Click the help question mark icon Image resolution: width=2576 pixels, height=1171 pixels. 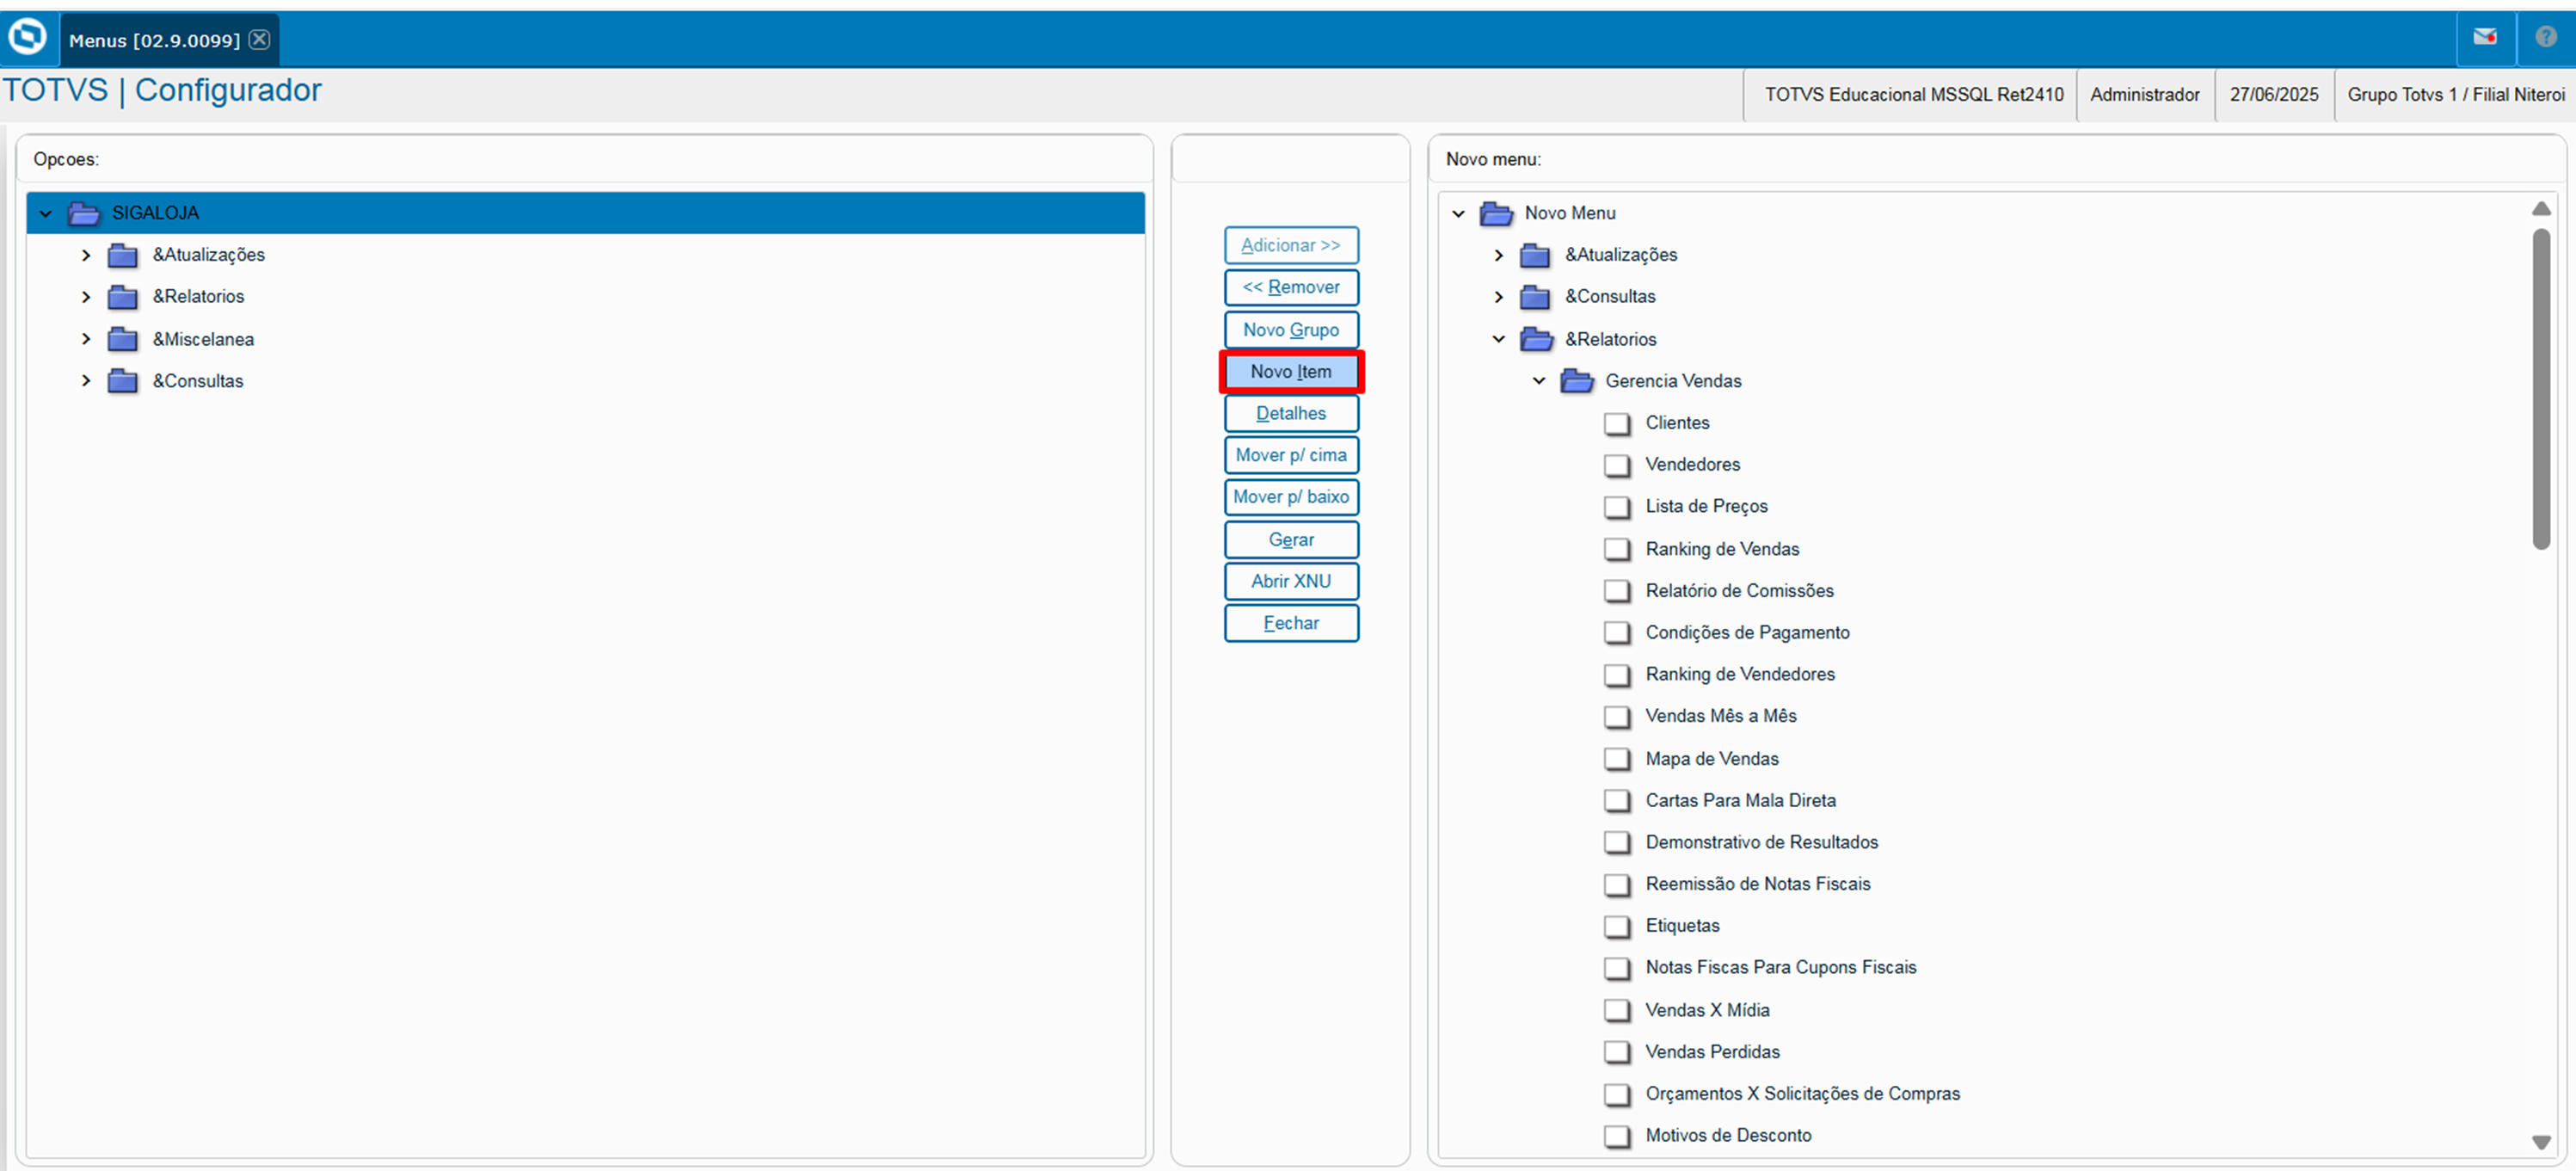click(2545, 38)
